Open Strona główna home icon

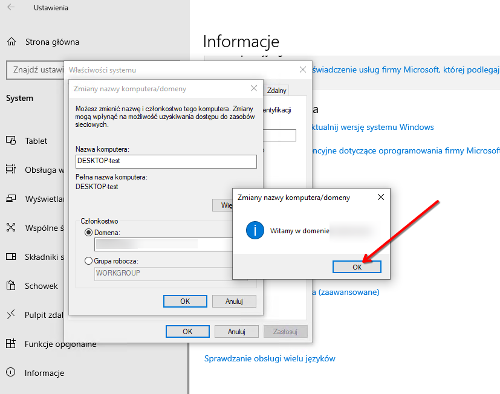[11, 42]
